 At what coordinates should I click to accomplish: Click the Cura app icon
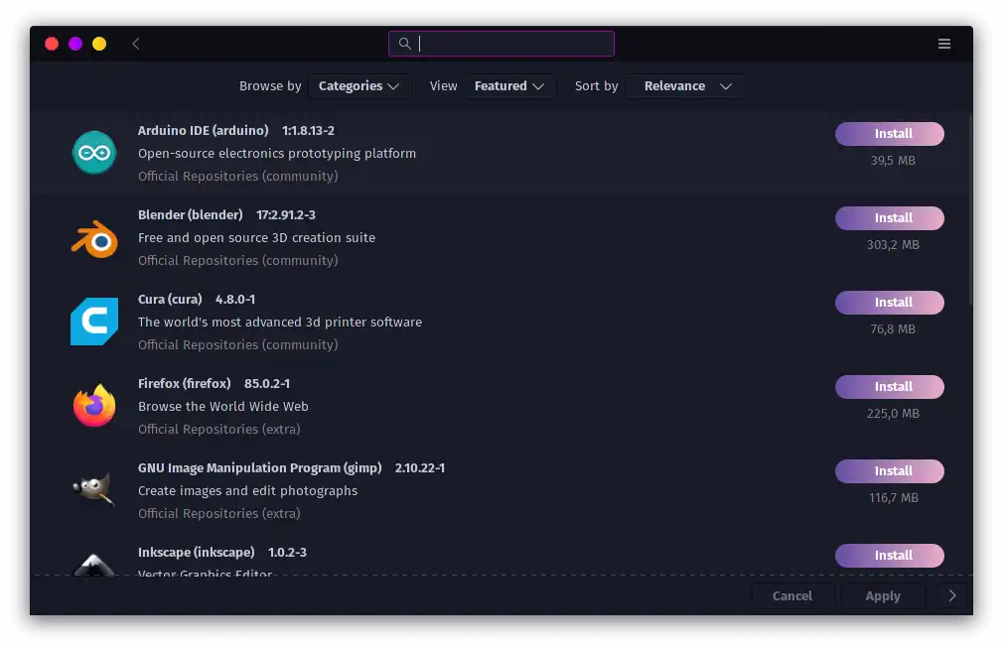pos(94,322)
